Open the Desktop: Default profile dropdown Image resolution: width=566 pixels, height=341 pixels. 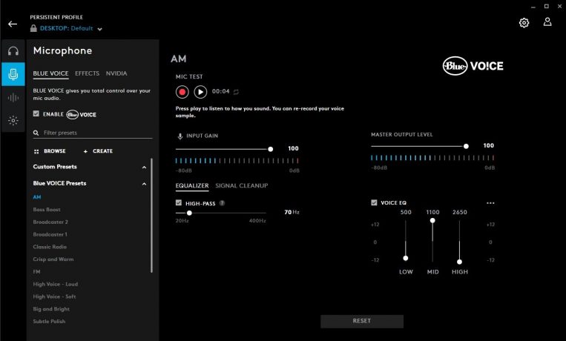pos(99,29)
